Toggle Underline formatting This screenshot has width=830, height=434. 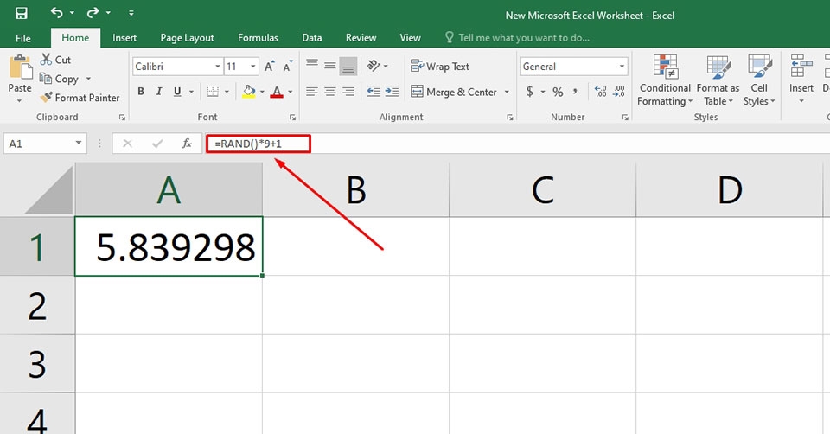(177, 92)
